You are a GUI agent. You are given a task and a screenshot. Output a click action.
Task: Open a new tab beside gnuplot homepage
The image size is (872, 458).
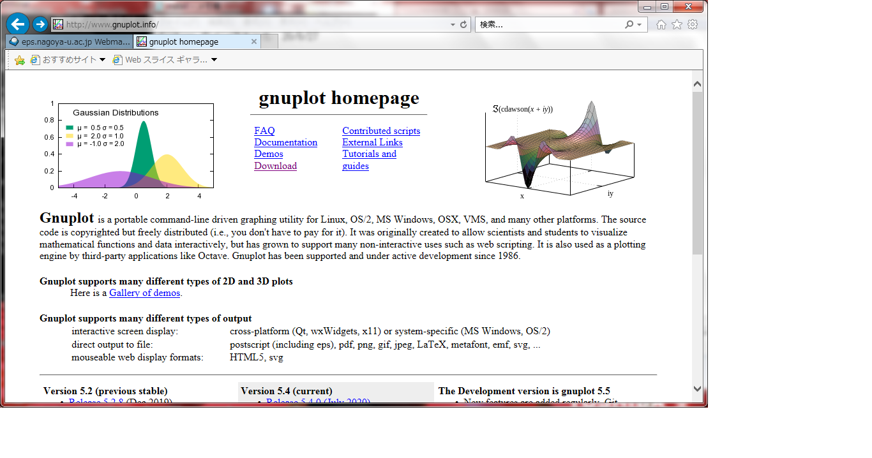tap(269, 41)
